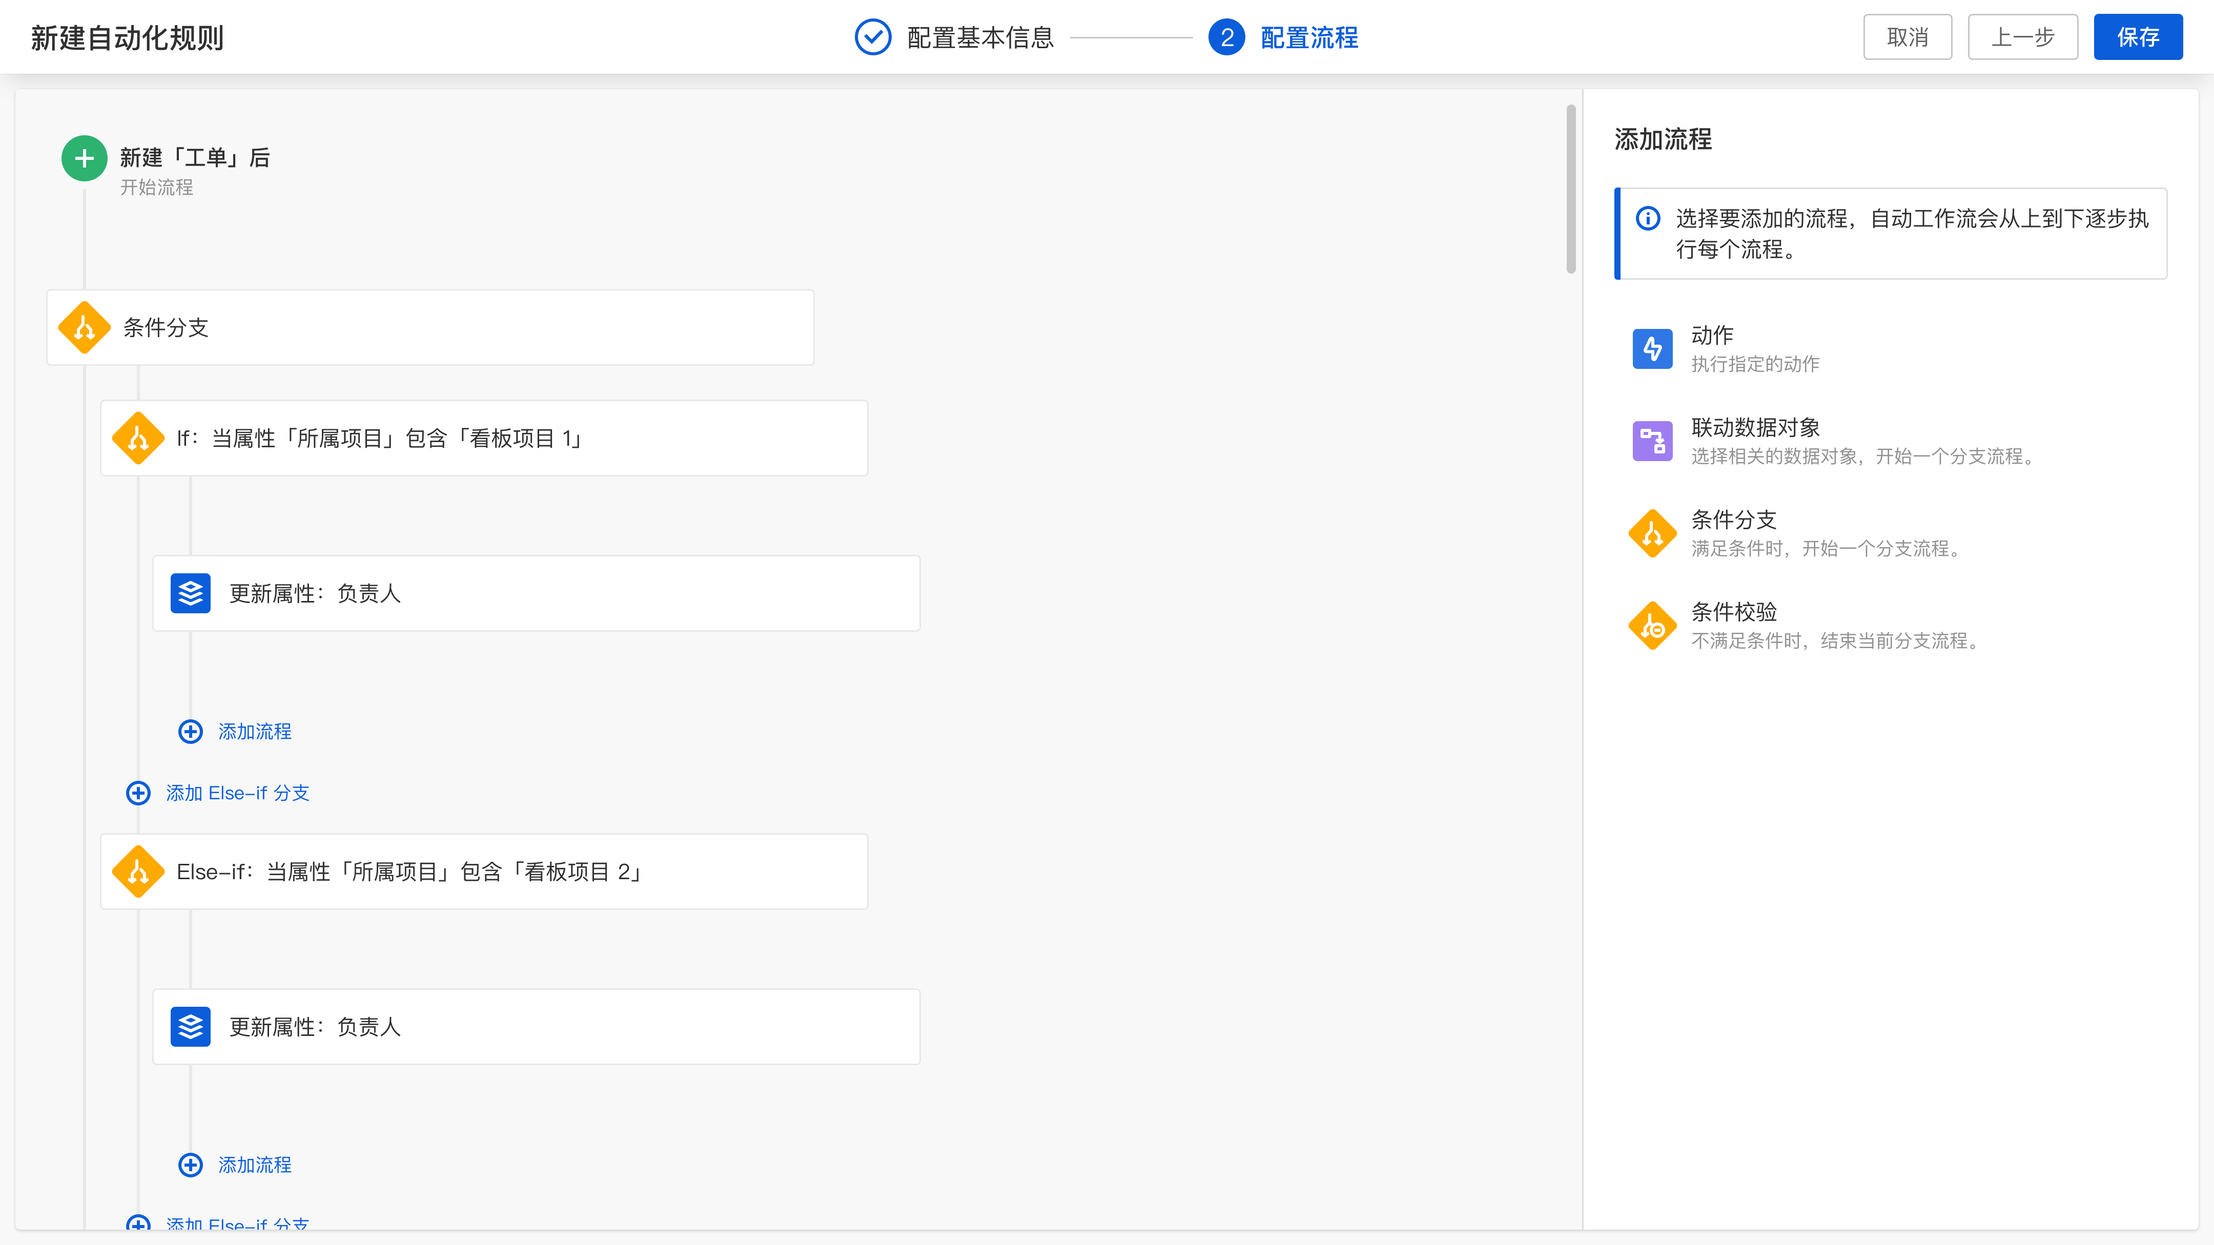Save the rule with the 保存 button

click(x=2138, y=37)
